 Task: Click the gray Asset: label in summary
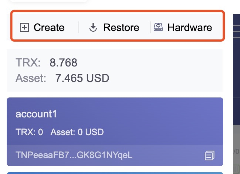(x=31, y=78)
